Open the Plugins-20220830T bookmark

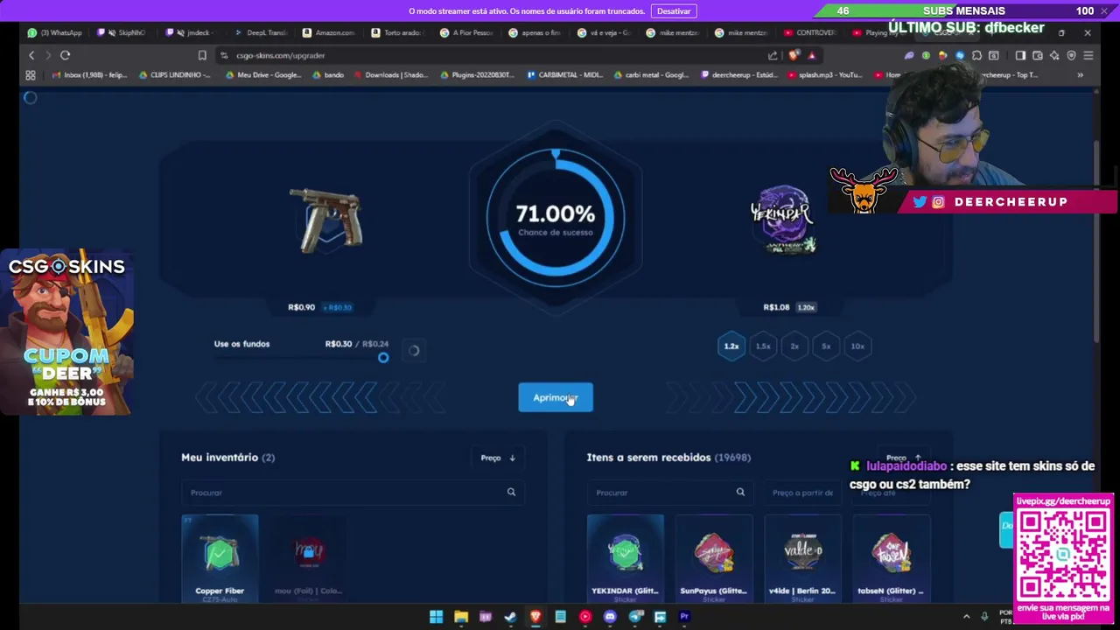pos(477,75)
